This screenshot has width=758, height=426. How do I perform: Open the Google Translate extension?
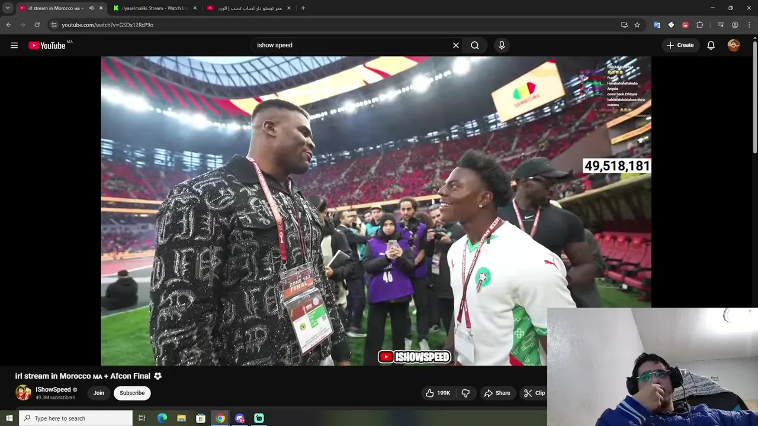point(657,25)
